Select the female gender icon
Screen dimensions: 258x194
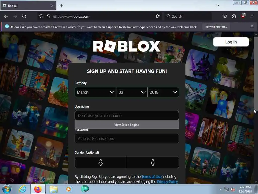pos(101,162)
